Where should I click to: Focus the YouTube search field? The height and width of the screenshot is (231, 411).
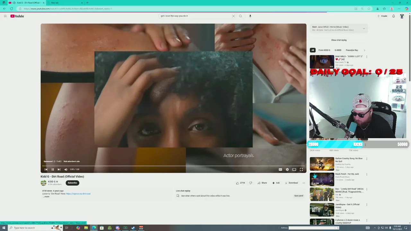click(x=195, y=16)
